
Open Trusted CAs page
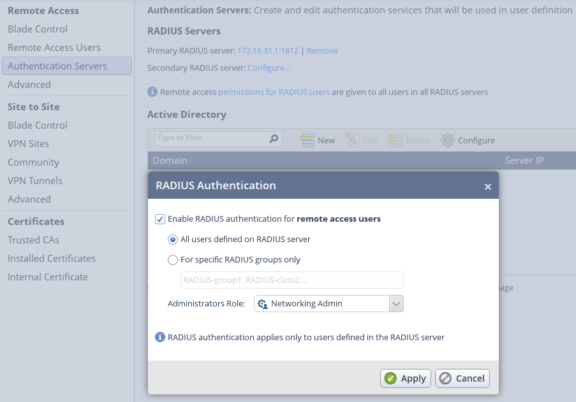(33, 240)
